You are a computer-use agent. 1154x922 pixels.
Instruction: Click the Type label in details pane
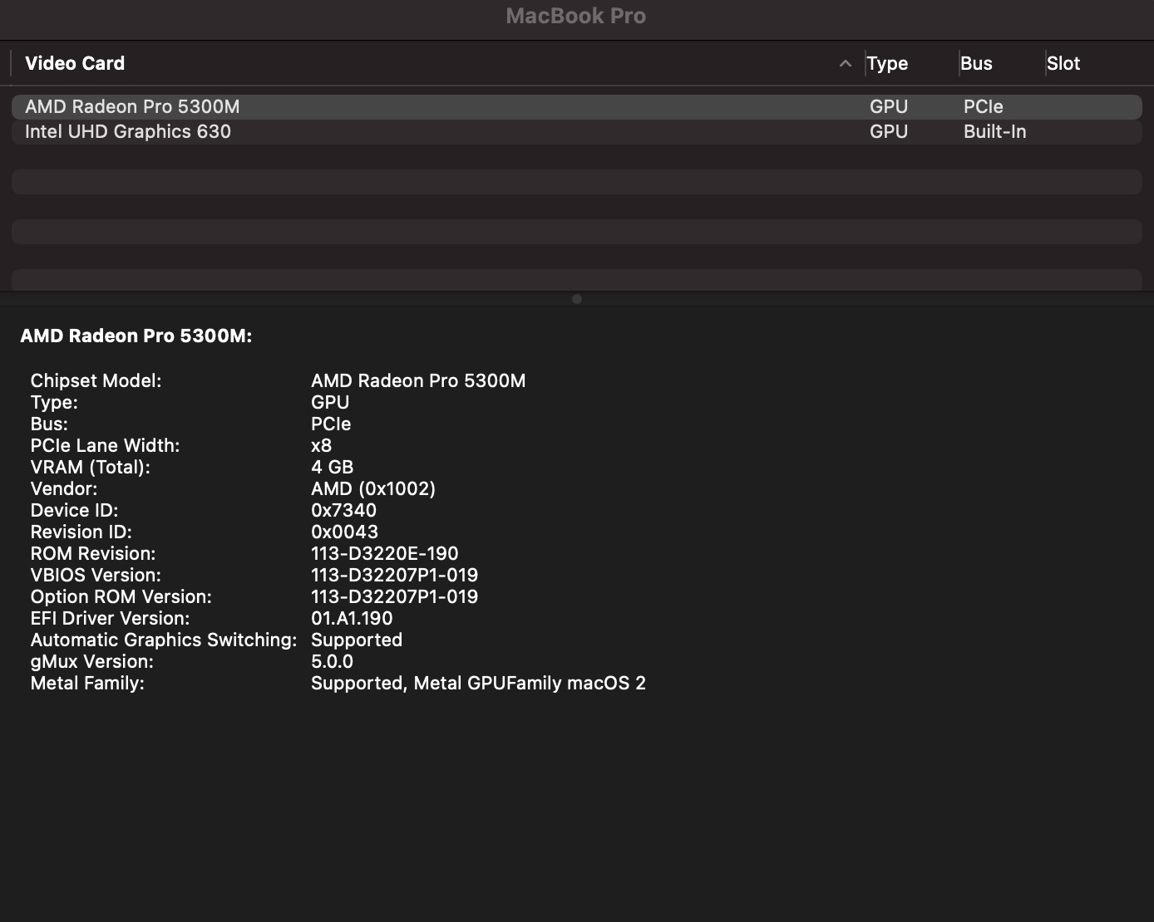pos(54,402)
